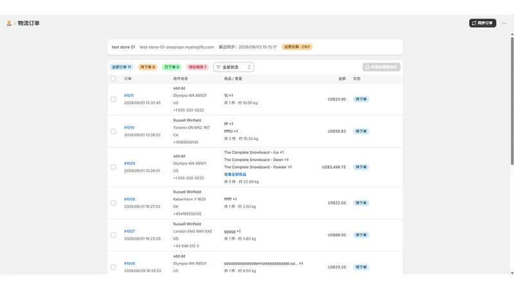
Task: Click the store domain test-store-01-zeoqiuqn.myshopify.com
Action: tap(177, 47)
